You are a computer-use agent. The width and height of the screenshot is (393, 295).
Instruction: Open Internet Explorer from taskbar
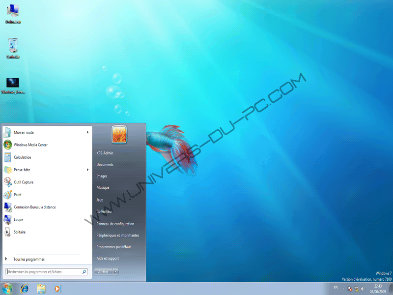[x=24, y=289]
